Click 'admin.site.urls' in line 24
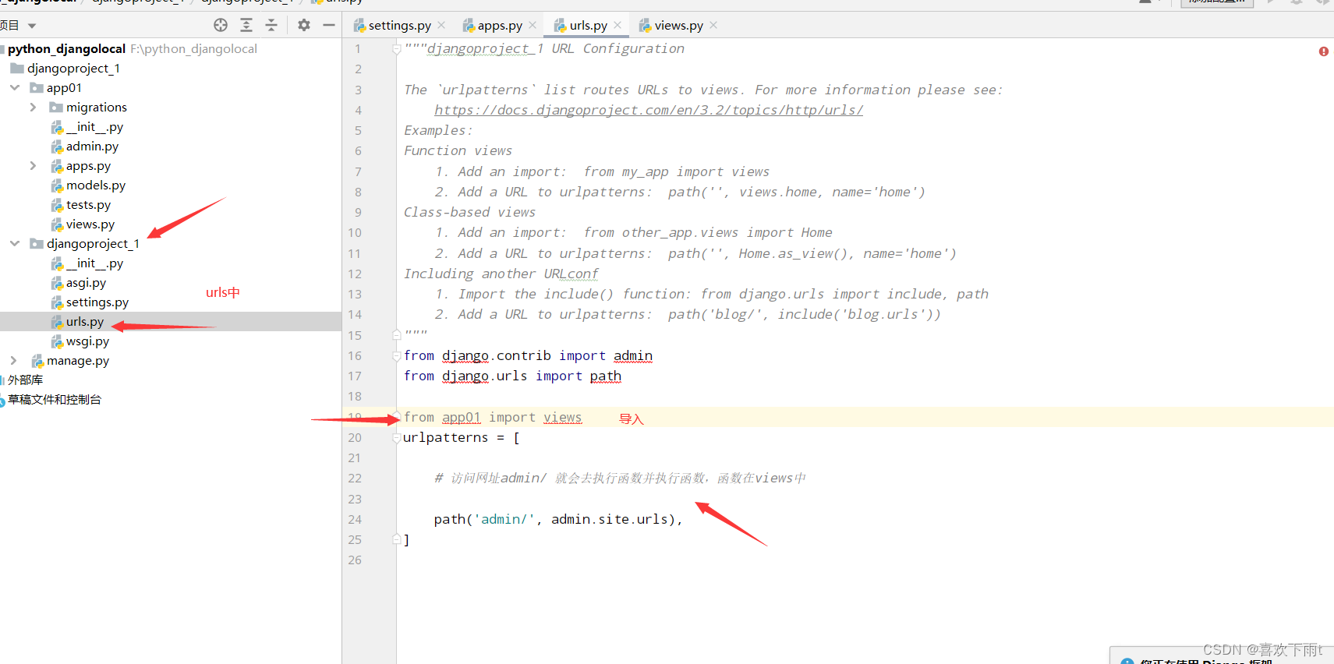1334x664 pixels. point(610,519)
